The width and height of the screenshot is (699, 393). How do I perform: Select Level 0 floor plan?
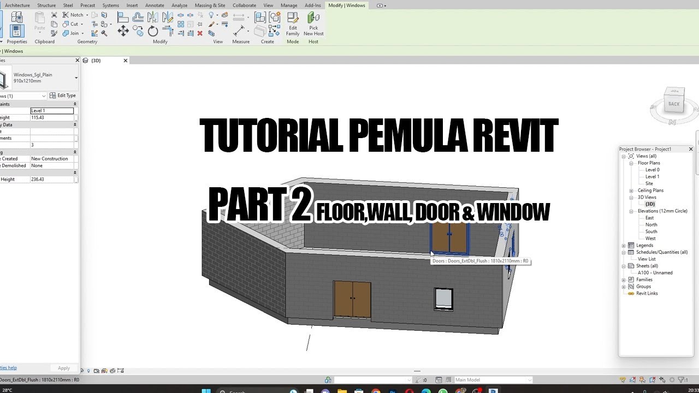coord(652,170)
